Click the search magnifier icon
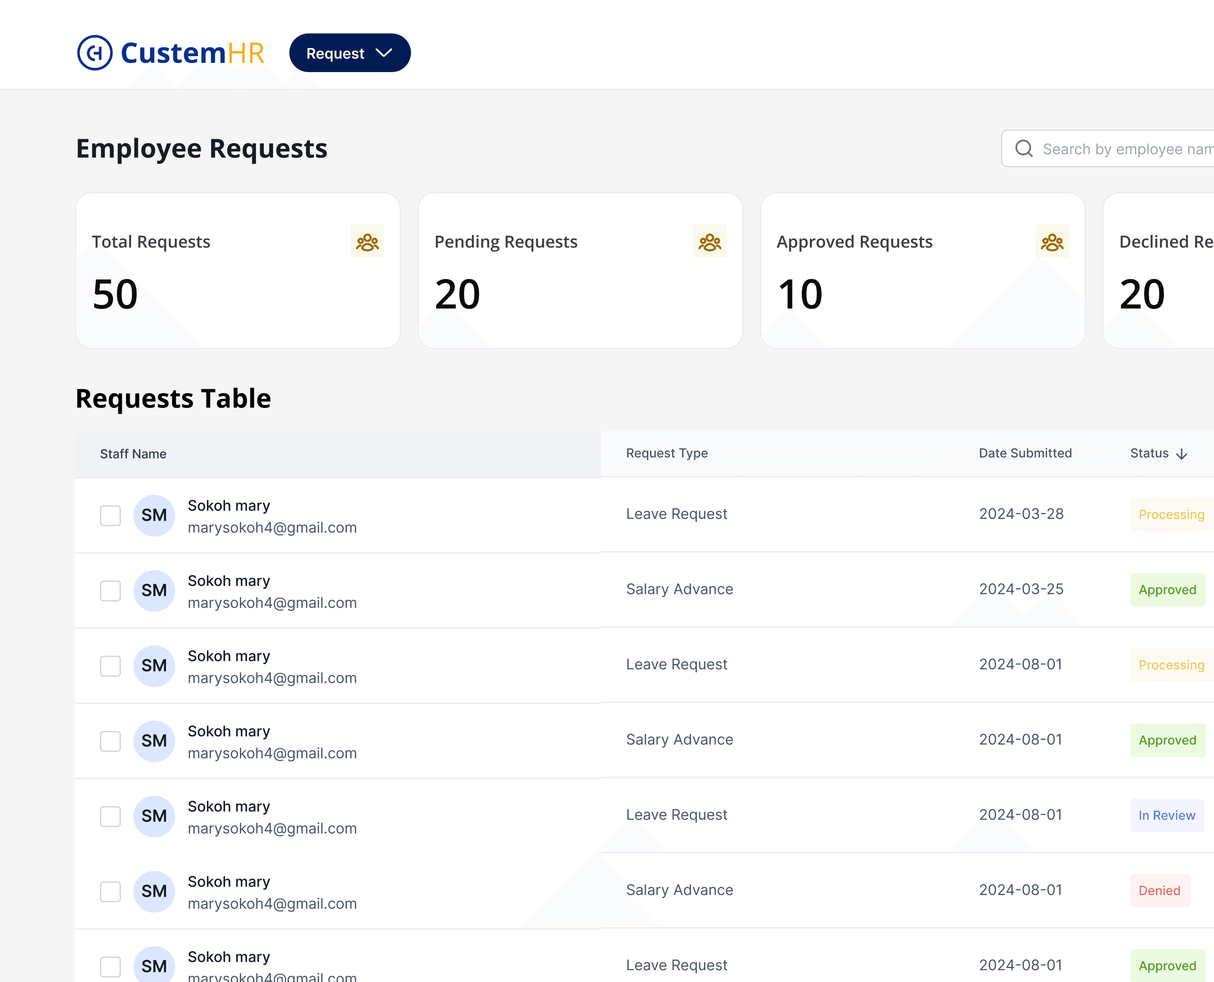This screenshot has height=982, width=1214. tap(1023, 149)
